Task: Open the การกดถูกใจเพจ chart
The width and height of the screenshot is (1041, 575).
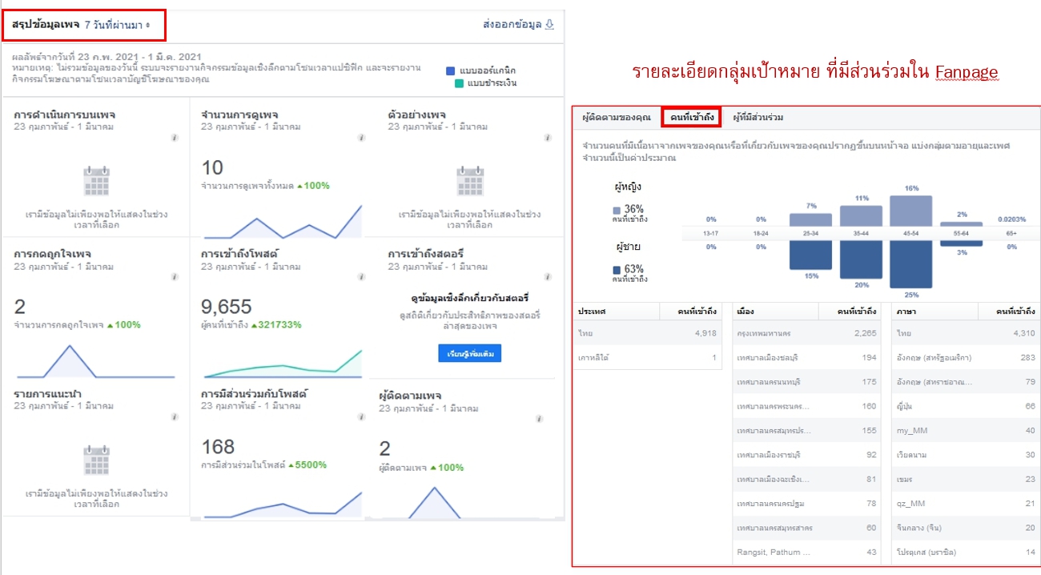Action: click(x=95, y=361)
